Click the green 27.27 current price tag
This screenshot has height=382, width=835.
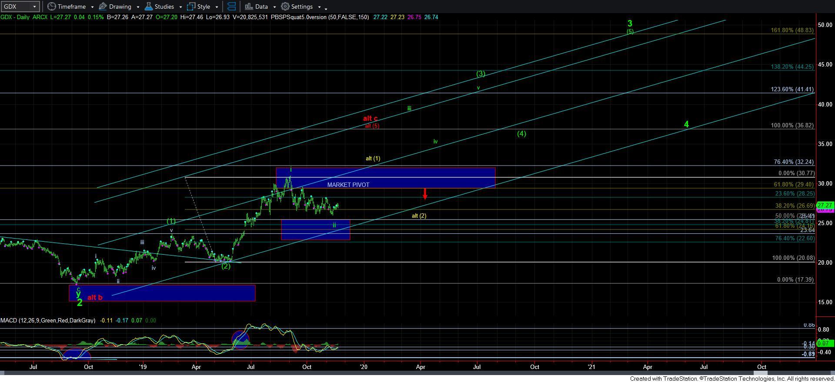pos(825,205)
